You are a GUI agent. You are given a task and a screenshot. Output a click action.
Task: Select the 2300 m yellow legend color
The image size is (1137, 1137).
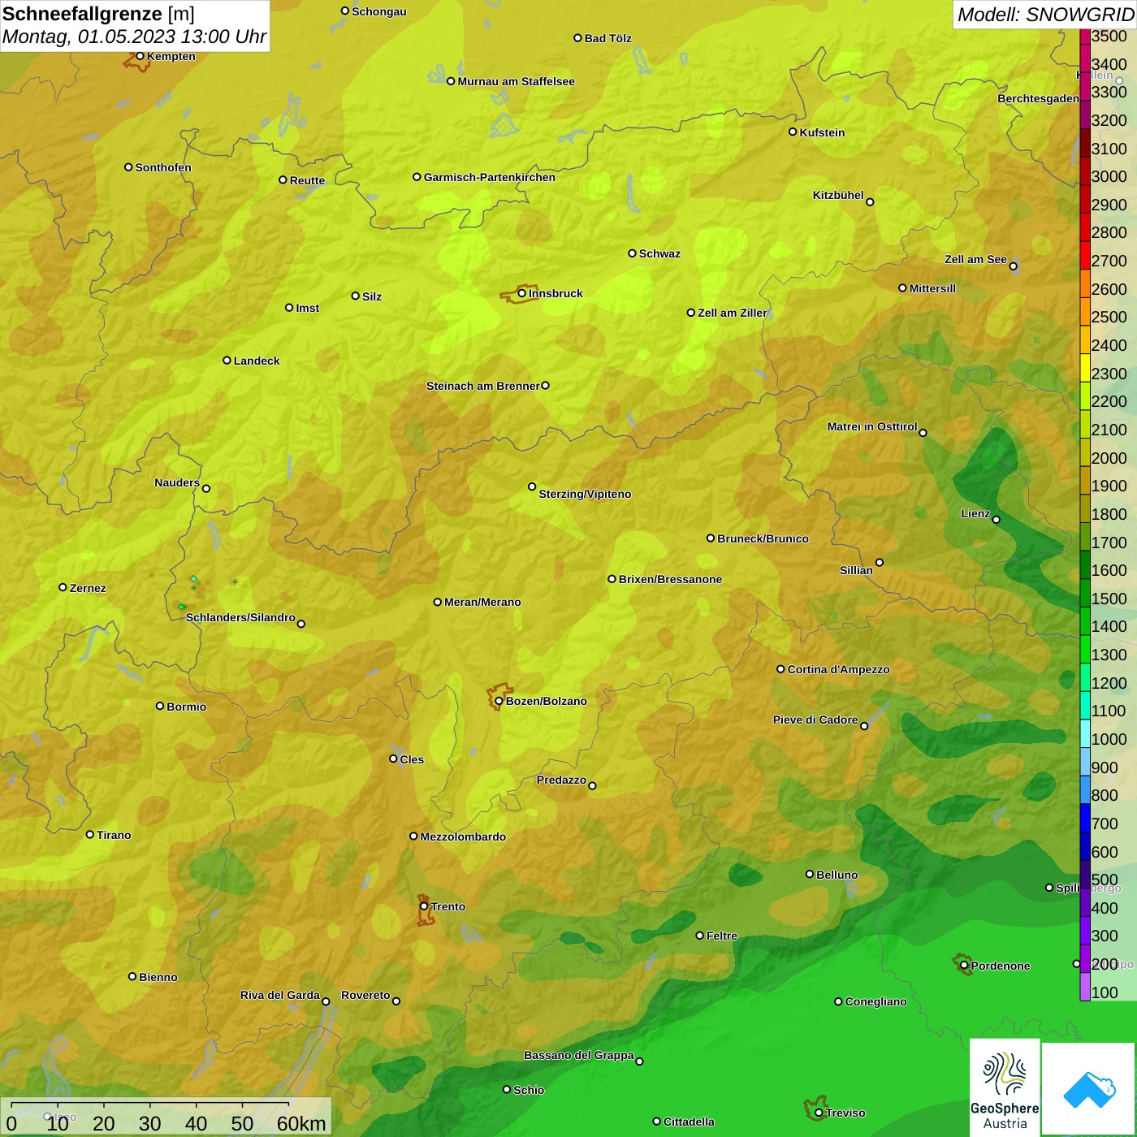point(1085,368)
